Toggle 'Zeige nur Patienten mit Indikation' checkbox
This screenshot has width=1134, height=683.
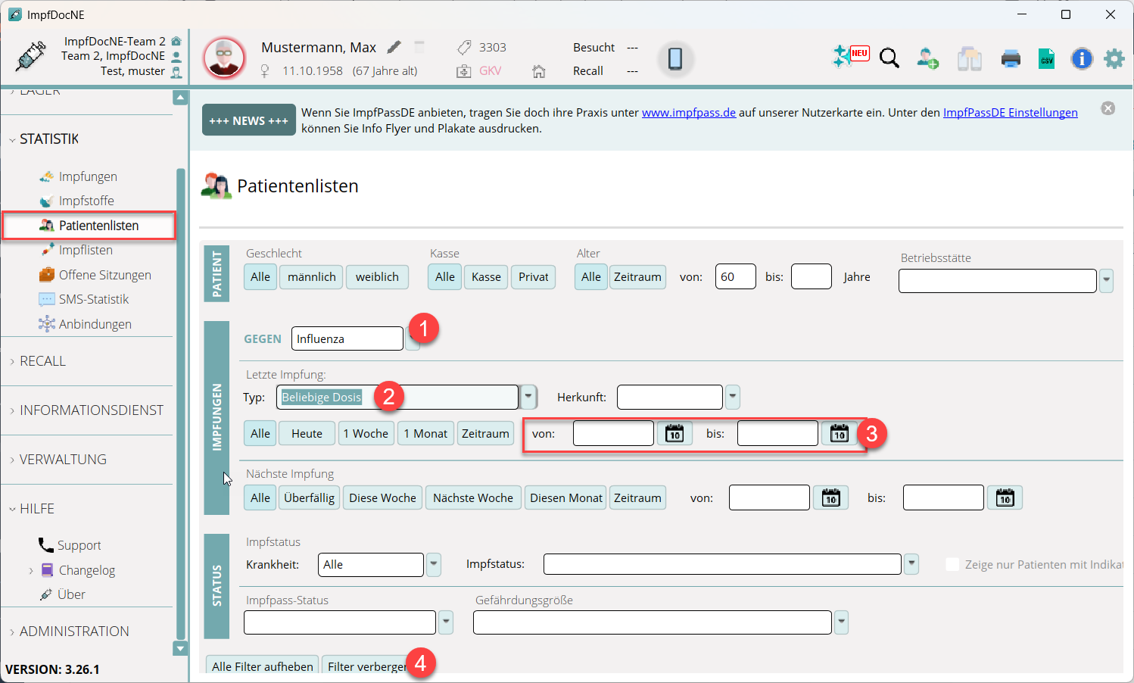(x=952, y=564)
